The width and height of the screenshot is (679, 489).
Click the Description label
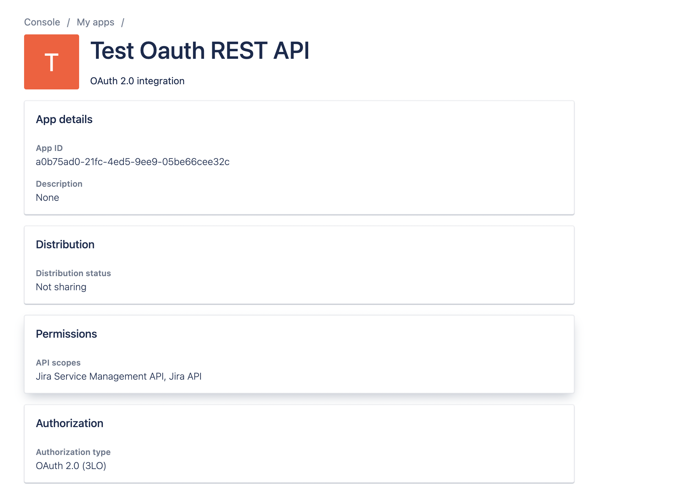coord(59,184)
